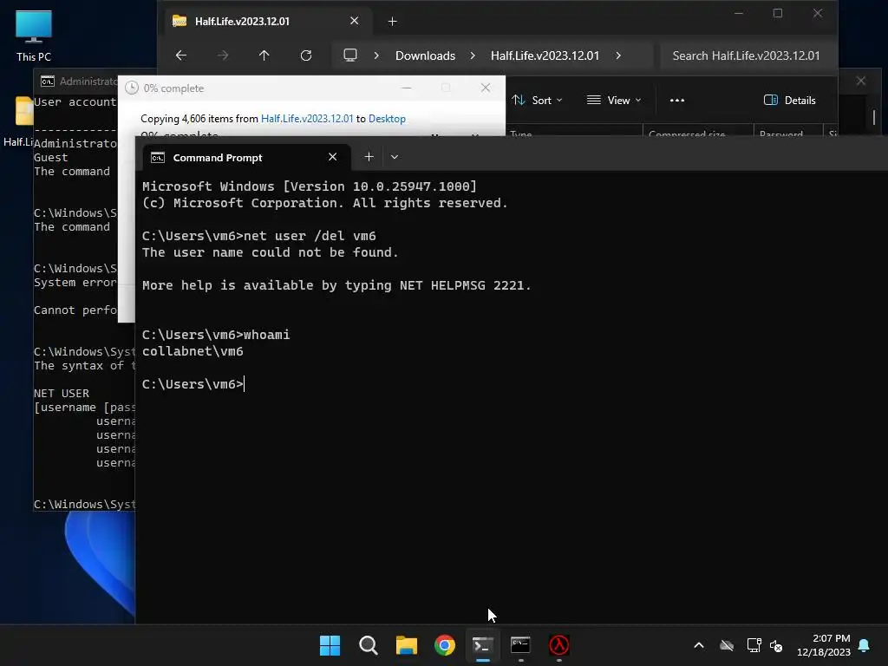Switch to Windows Terminal in the taskbar
Screen dimensions: 888x666
tap(483, 645)
